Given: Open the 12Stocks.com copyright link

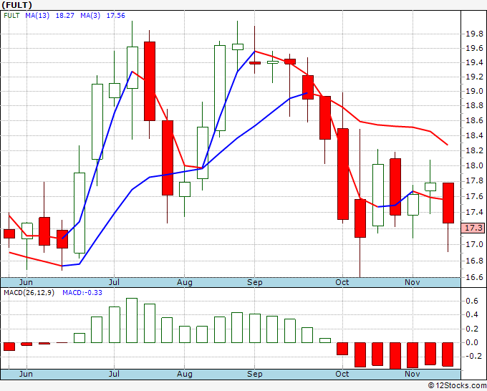Looking at the screenshot, I should click(x=457, y=385).
